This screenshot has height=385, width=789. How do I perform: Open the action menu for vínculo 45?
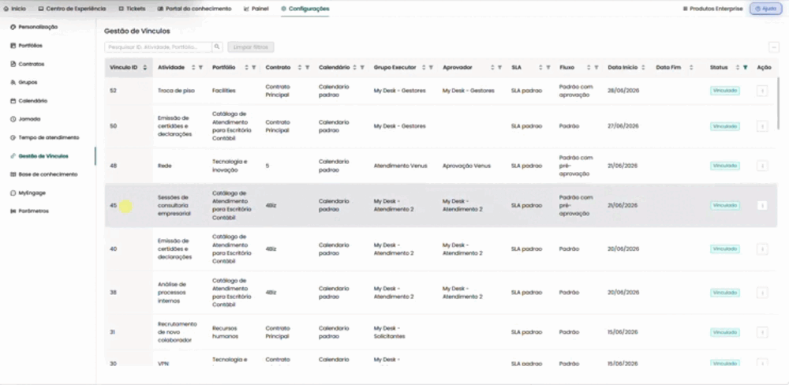pyautogui.click(x=762, y=205)
